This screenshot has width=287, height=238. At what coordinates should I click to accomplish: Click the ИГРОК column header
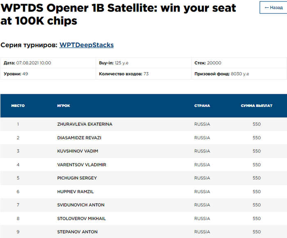click(64, 106)
